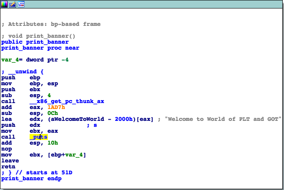Image resolution: width=284 pixels, height=190 pixels.
Task: Click the 'var_4= dword ptr -4' definition
Action: (35, 60)
